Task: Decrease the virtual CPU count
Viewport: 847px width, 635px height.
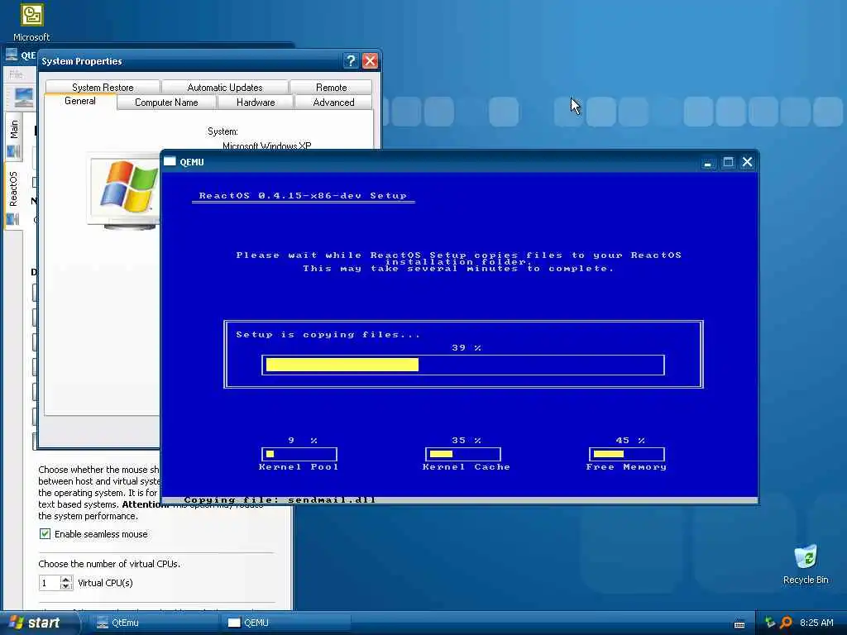Action: (66, 586)
